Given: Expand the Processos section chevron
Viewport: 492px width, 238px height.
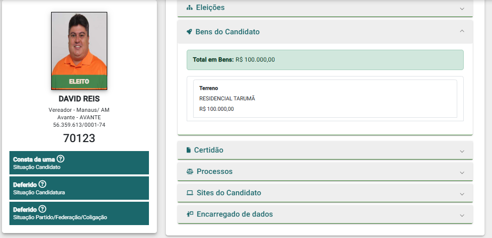Looking at the screenshot, I should 462,173.
